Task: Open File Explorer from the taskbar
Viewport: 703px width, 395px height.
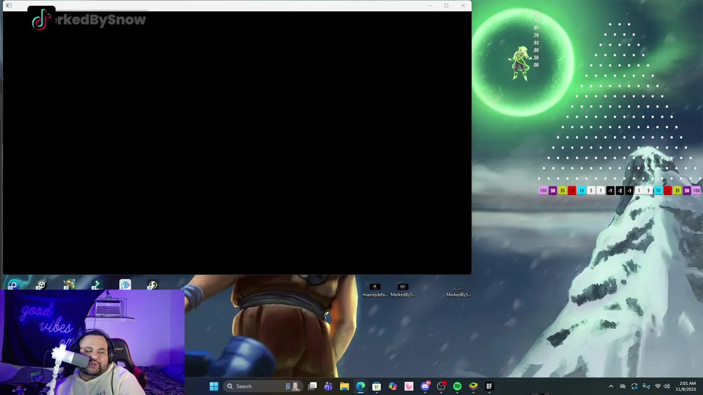Action: 344,386
